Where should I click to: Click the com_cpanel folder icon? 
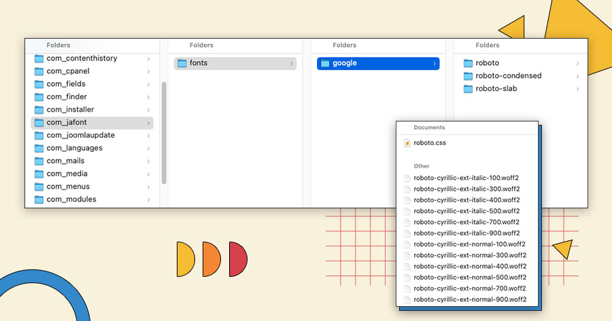(x=39, y=71)
